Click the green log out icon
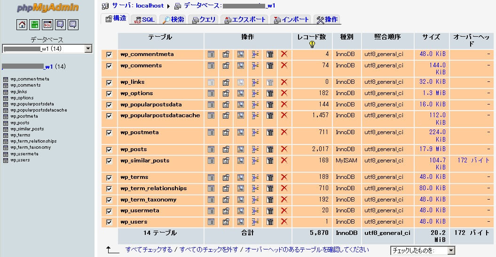The width and height of the screenshot is (496, 257). pos(34,24)
